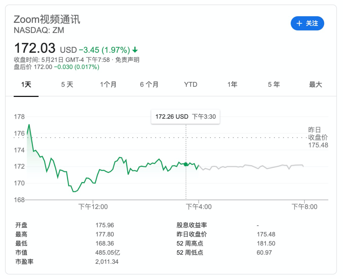Click the 盘后价 172.00 after-hours line
Image resolution: width=343 pixels, height=279 pixels.
[57, 67]
